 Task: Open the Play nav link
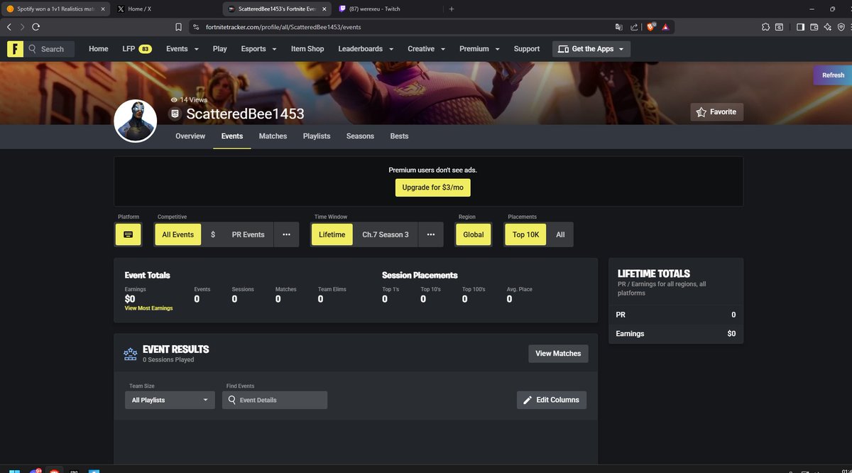(x=220, y=49)
